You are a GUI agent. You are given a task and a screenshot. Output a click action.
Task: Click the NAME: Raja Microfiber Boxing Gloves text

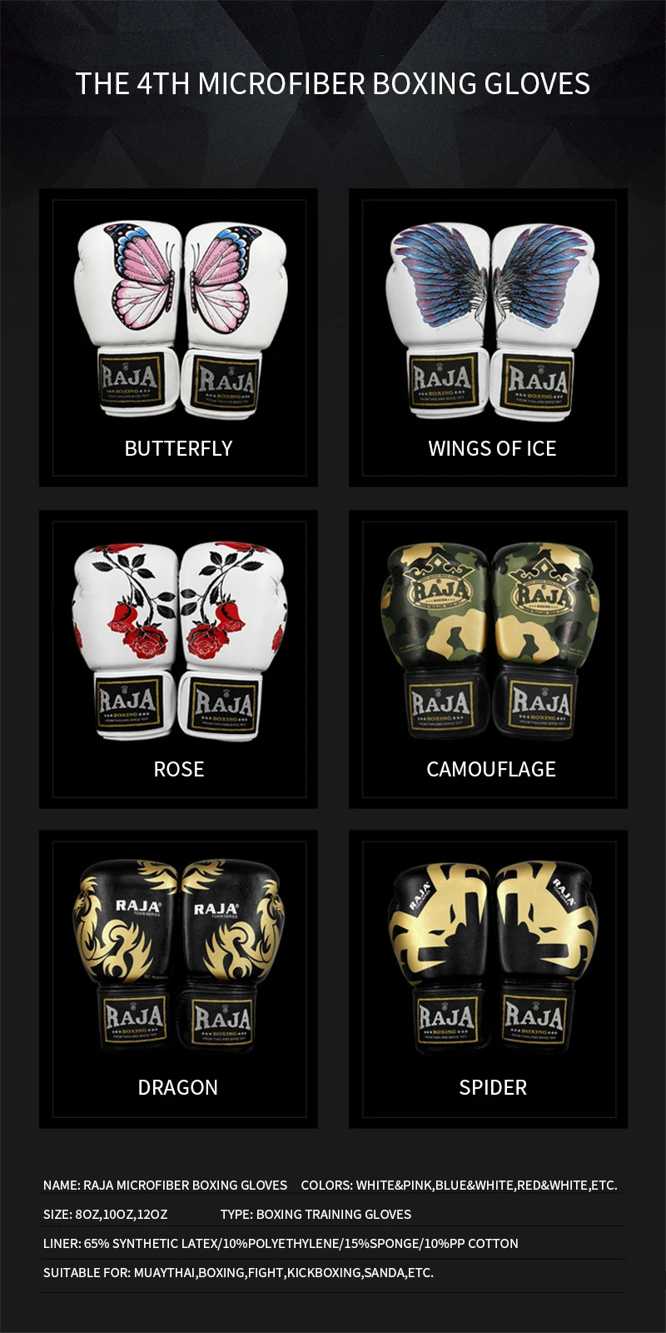coord(165,1185)
